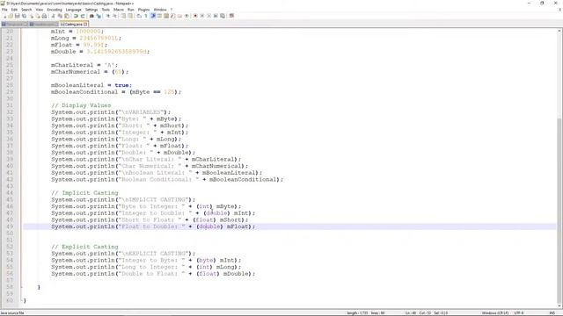563x316 pixels.
Task: Open the Edit menu
Action: coord(14,10)
